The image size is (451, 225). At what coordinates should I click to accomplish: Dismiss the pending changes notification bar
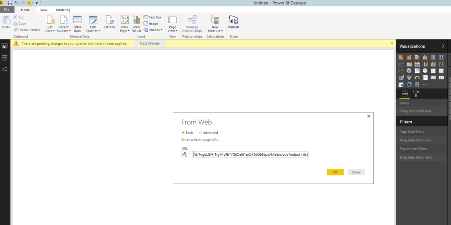click(392, 43)
